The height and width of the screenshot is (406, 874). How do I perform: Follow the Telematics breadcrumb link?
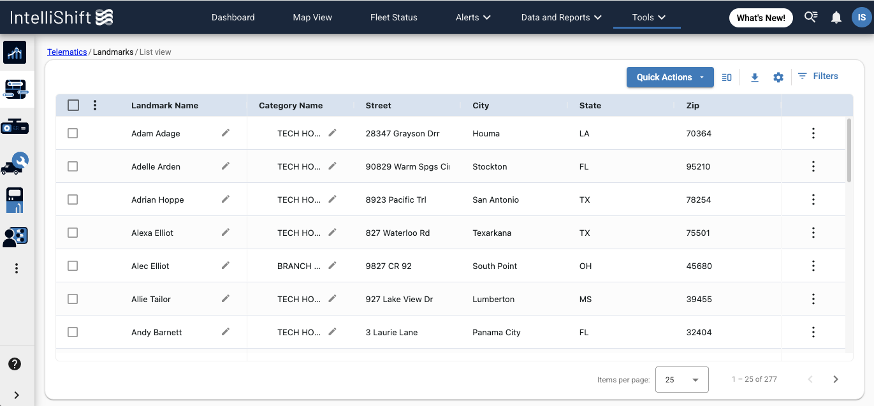tap(67, 52)
